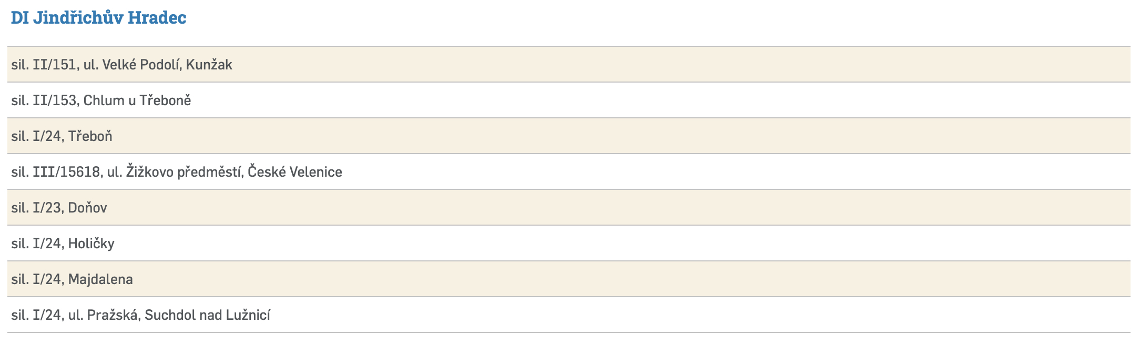Select the village name Majdalena
The width and height of the screenshot is (1140, 344).
pyautogui.click(x=100, y=279)
